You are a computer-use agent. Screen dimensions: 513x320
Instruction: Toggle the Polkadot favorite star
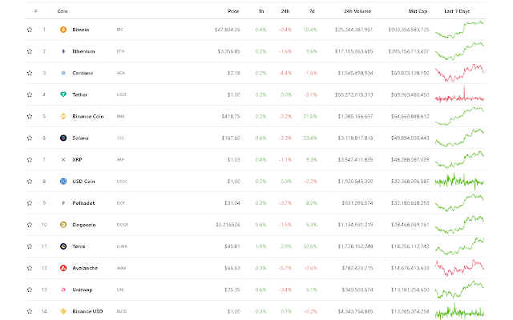[30, 202]
